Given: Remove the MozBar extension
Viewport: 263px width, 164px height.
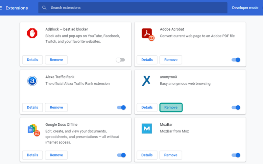Looking at the screenshot, I should coord(171,155).
